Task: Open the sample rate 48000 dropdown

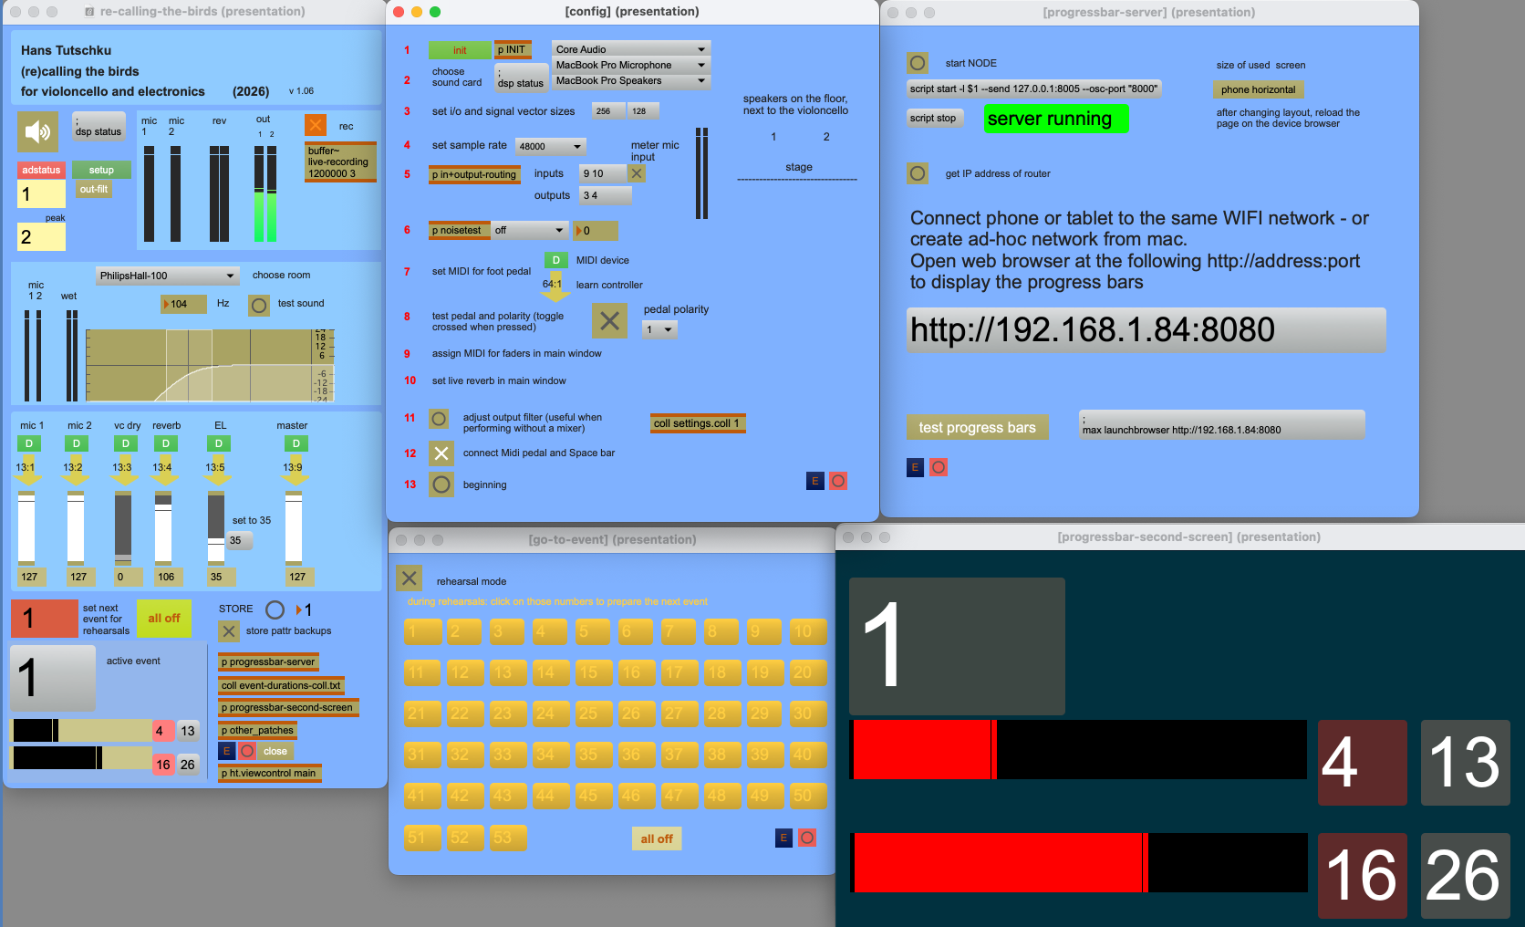Action: click(550, 146)
